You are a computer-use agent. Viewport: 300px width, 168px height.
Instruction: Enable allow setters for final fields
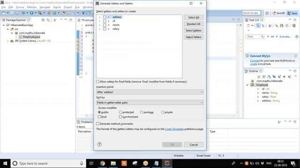pyautogui.click(x=97, y=82)
